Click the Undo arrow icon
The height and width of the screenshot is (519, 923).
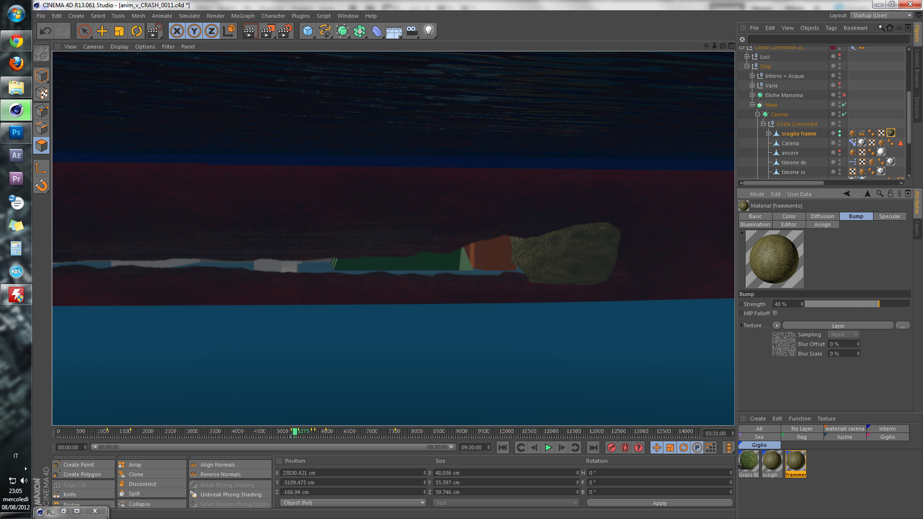46,31
